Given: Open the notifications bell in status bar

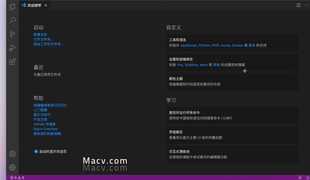Looking at the screenshot, I should [x=308, y=178].
